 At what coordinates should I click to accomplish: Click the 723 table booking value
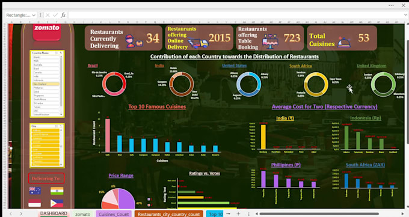tap(292, 38)
